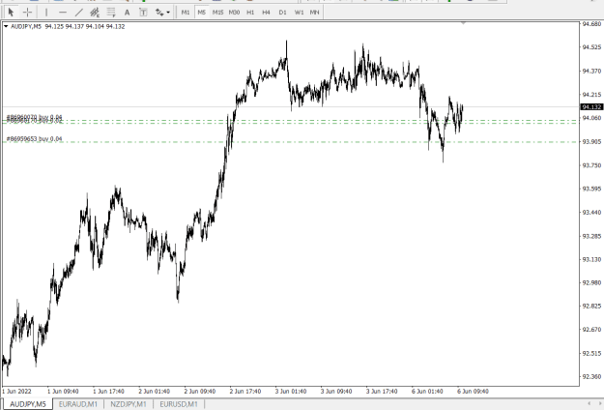
Task: Select the arrow cursor tool
Action: coord(11,13)
